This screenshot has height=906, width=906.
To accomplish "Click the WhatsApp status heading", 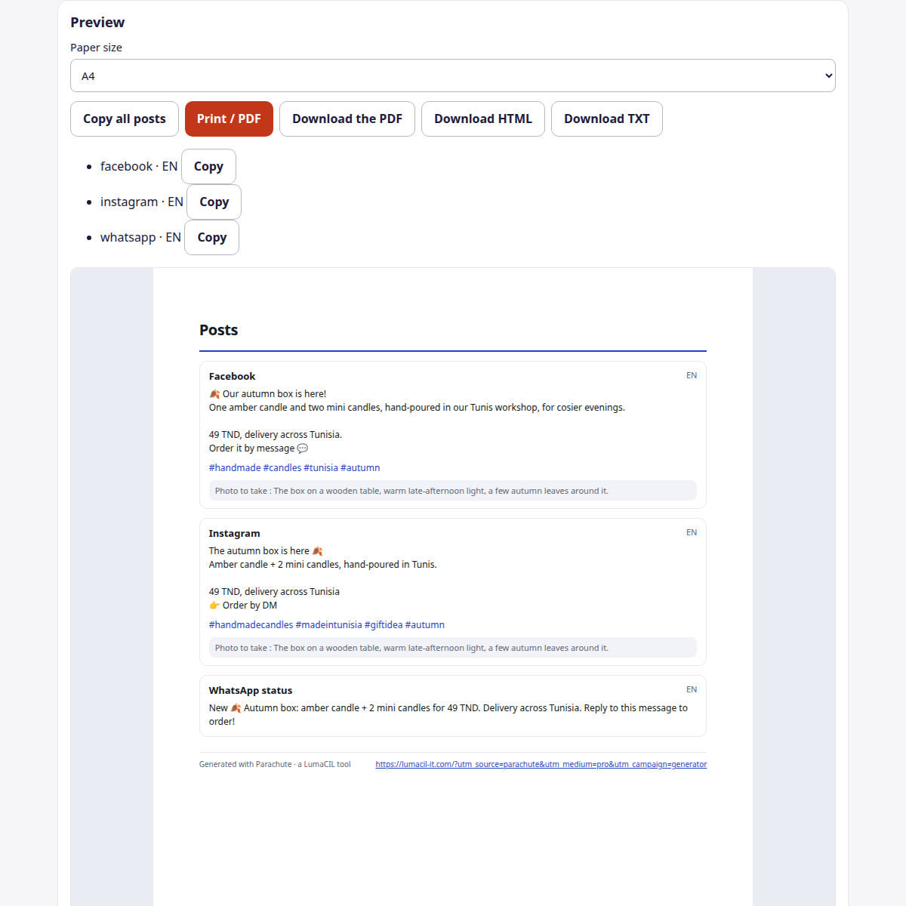I will 251,690.
